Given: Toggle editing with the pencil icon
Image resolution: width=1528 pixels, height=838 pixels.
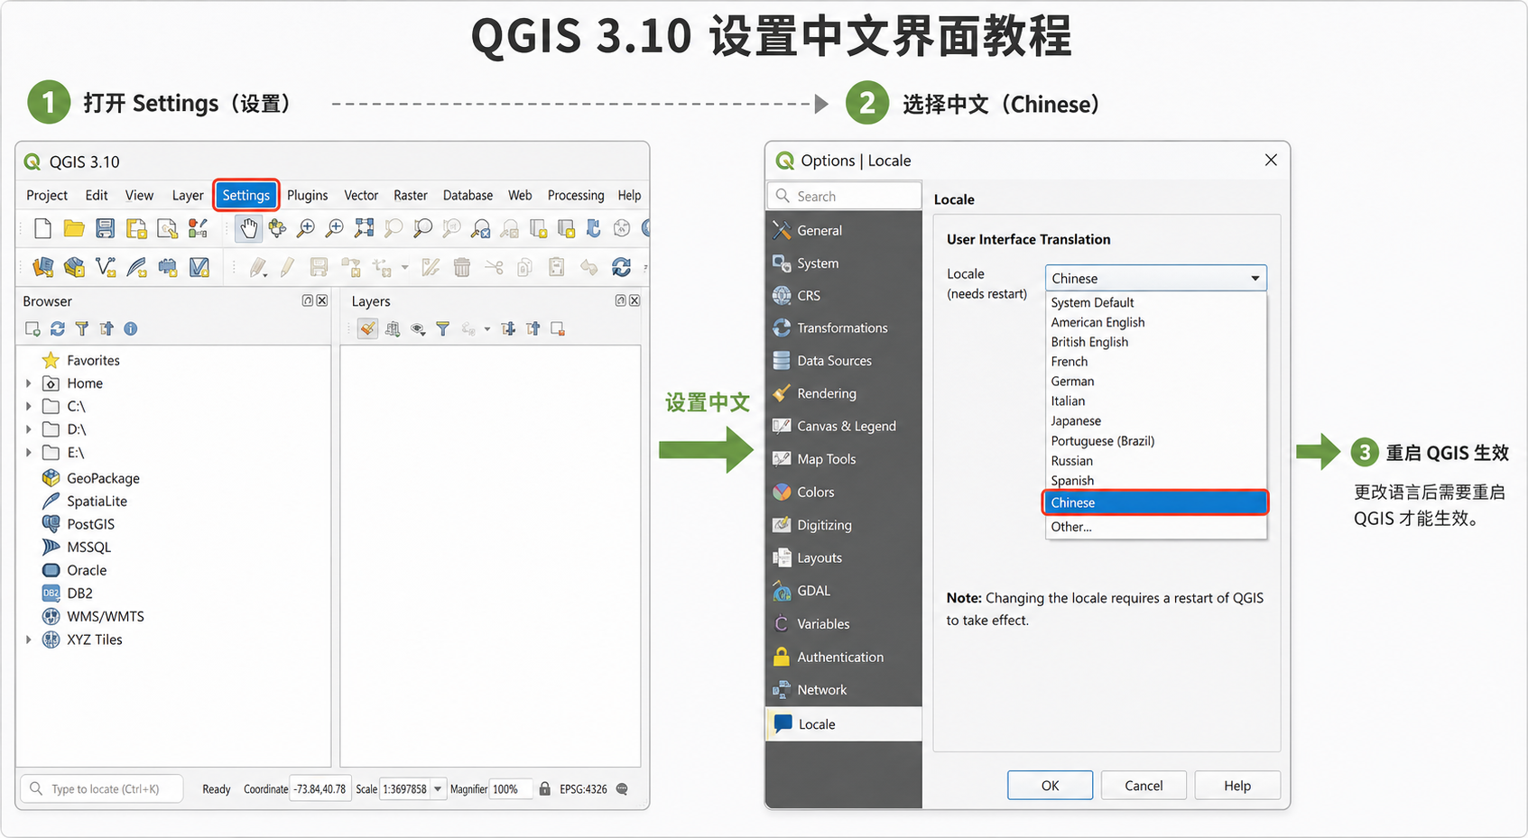Looking at the screenshot, I should (287, 267).
